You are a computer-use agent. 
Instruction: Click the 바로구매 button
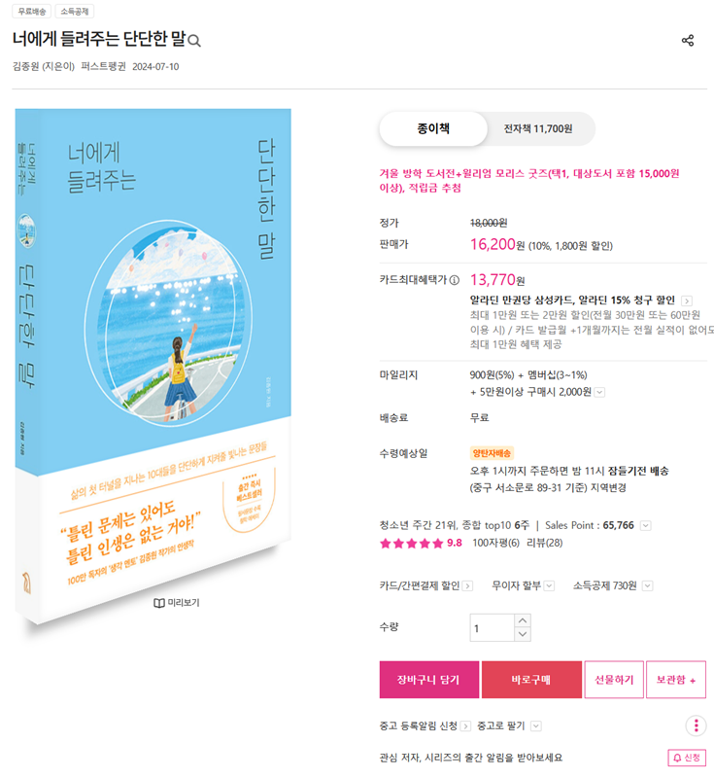[x=531, y=680]
